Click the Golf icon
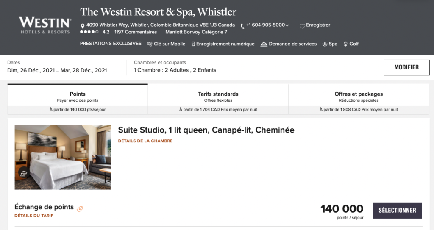 click(x=345, y=44)
